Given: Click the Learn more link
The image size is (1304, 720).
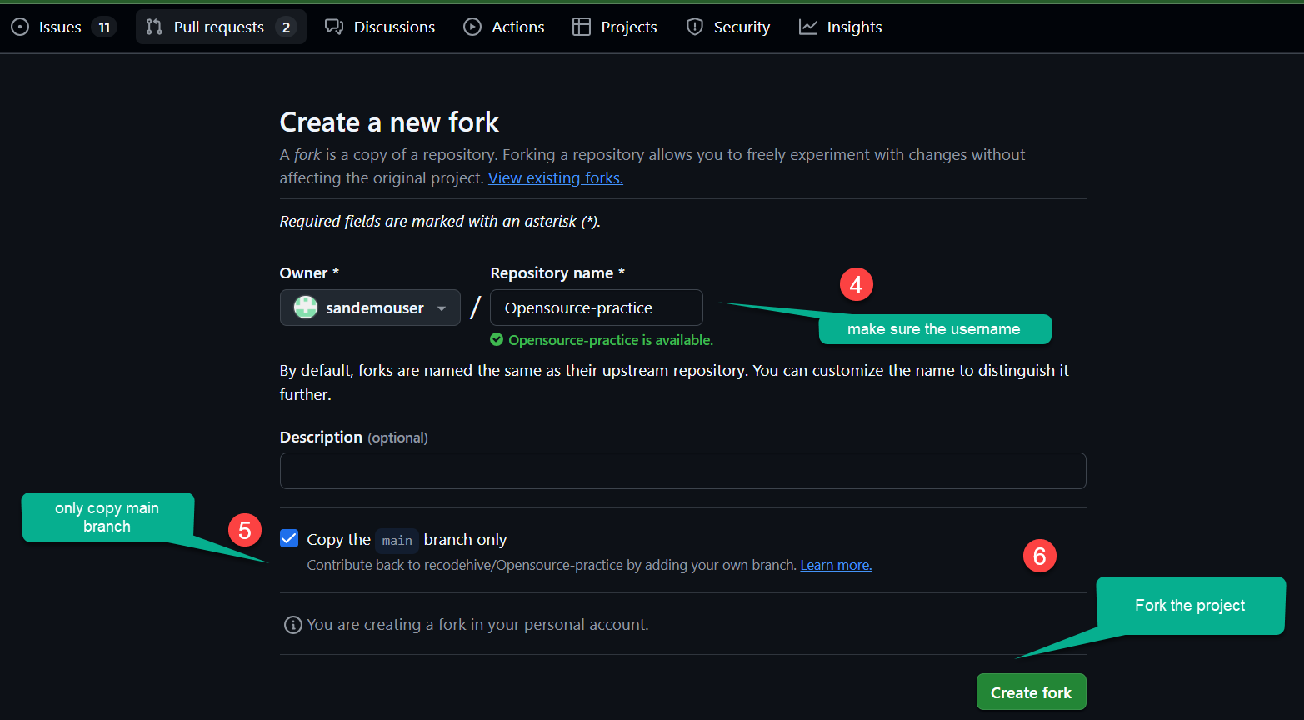Looking at the screenshot, I should 835,565.
